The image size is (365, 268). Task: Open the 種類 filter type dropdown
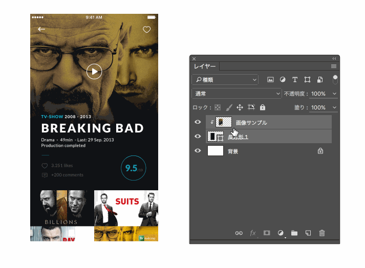point(225,80)
